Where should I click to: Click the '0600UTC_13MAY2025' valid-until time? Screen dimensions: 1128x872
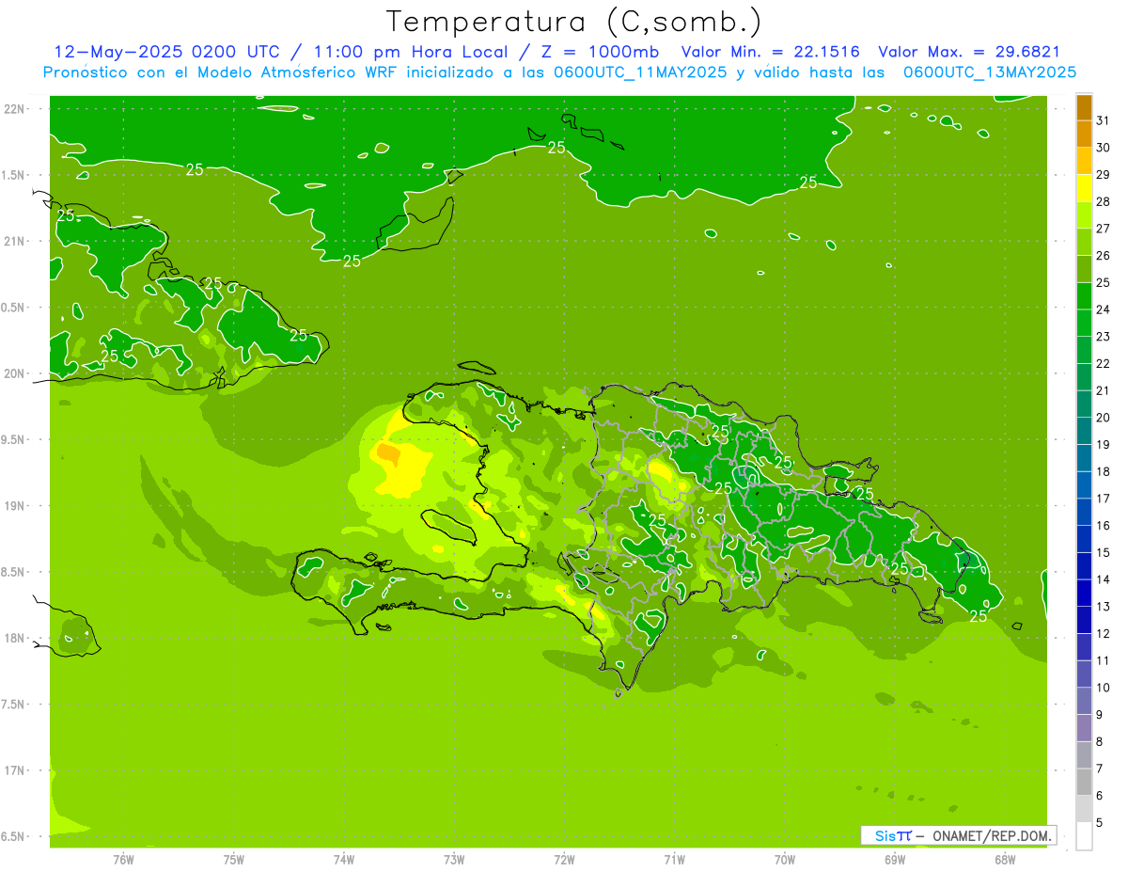tap(989, 72)
